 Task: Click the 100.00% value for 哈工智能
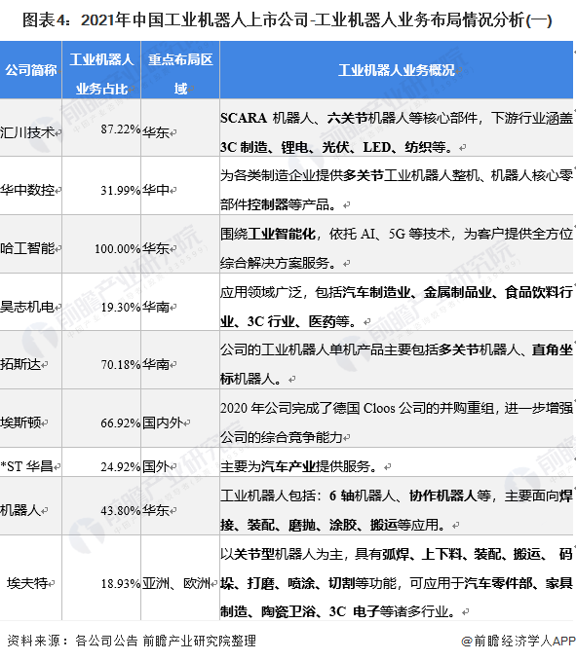point(117,248)
